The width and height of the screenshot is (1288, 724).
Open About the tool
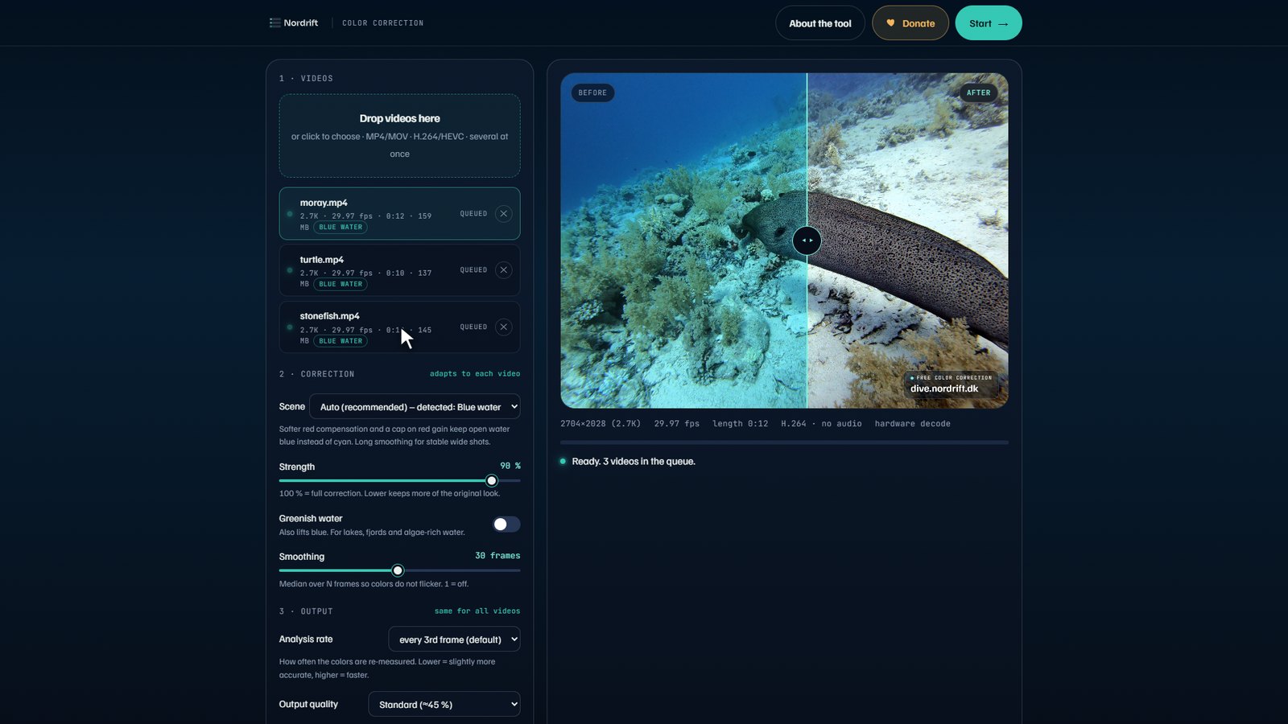tap(819, 23)
